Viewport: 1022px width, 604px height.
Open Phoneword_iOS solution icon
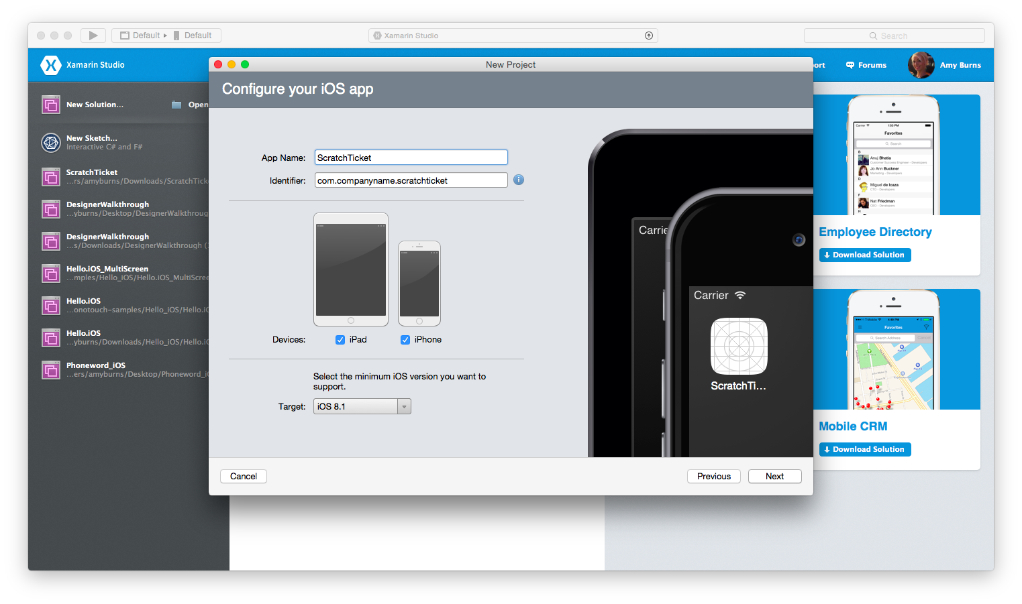[x=51, y=370]
